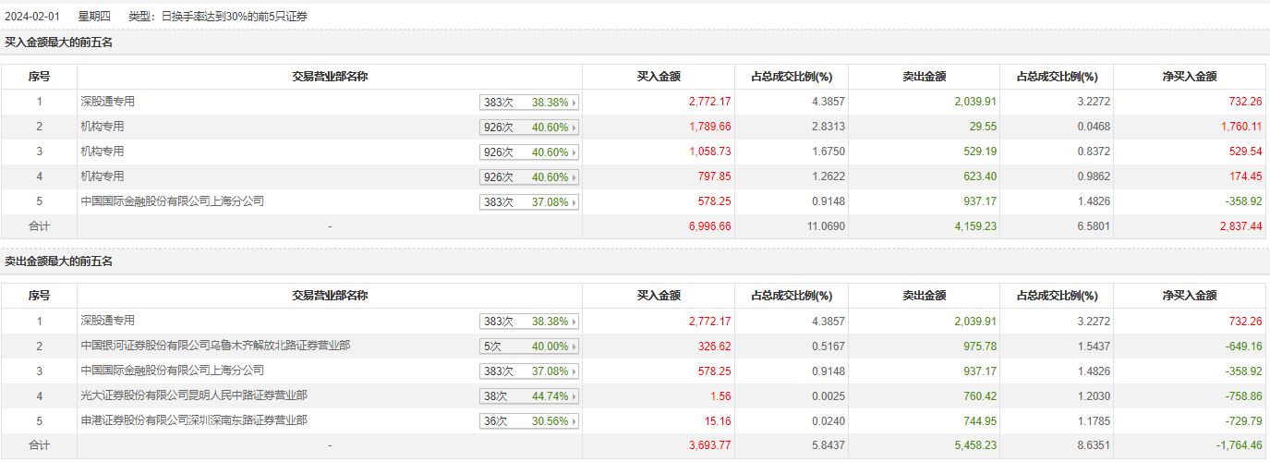Click 买入金额 column header in buy table
Viewport: 1270px width, 462px height.
coord(659,77)
